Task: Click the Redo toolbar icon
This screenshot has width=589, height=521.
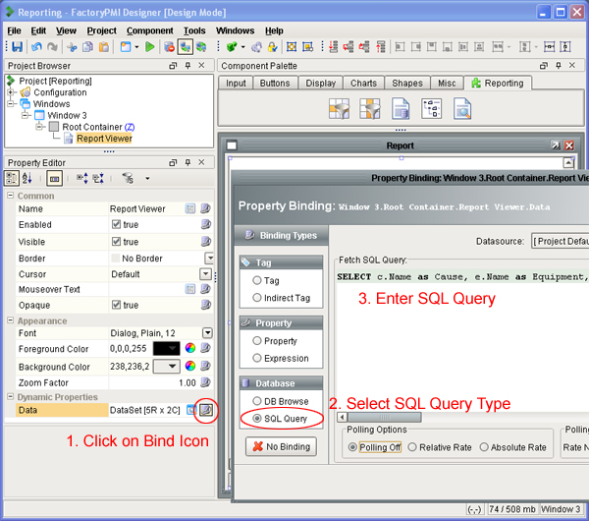Action: pyautogui.click(x=53, y=47)
